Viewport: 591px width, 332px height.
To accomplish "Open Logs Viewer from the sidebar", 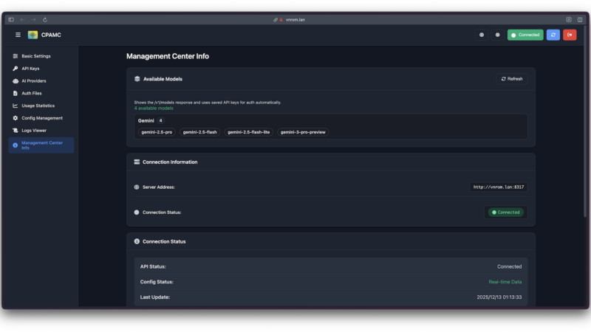I will coord(34,130).
